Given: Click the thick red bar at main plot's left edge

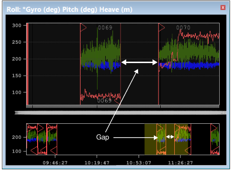Looking at the screenshot, I should 28,64.
